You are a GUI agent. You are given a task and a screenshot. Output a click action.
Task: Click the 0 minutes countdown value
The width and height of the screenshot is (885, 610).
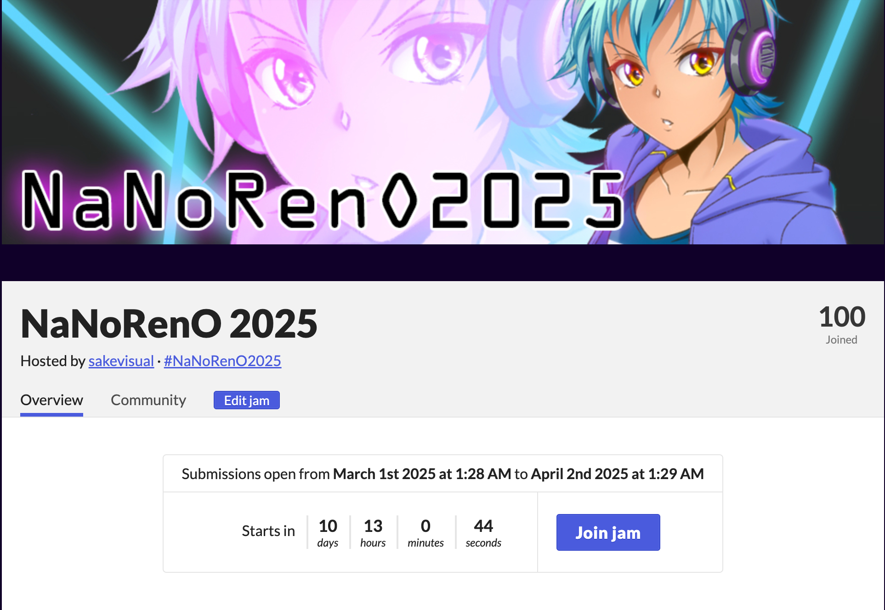[x=425, y=532]
